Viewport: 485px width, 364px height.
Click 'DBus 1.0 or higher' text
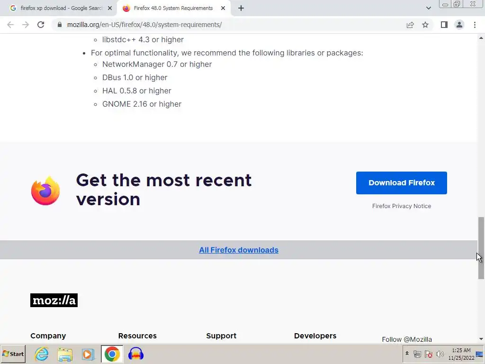click(135, 77)
